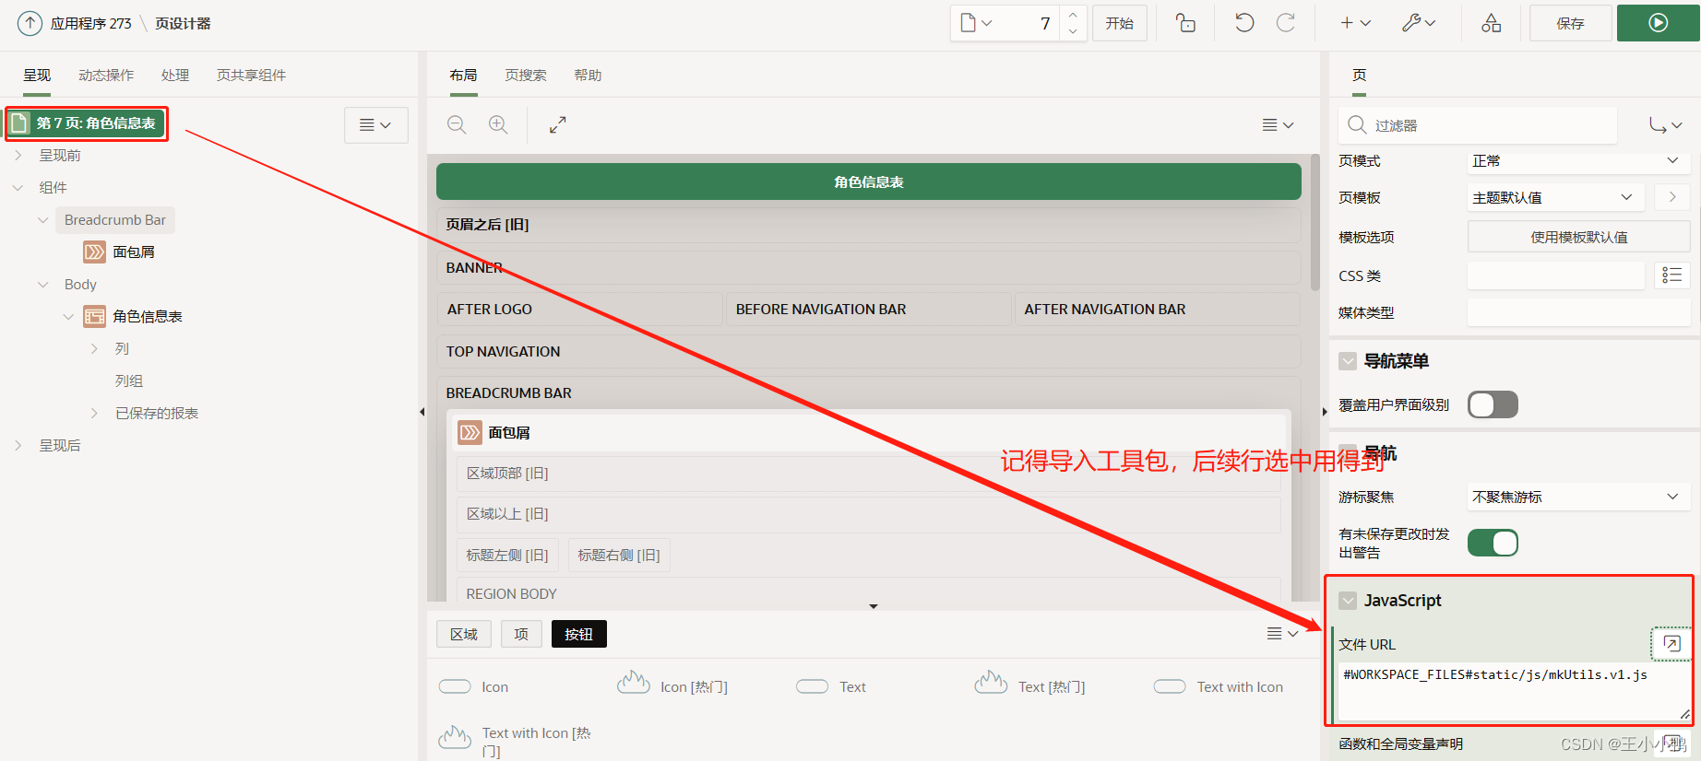Click the 使用模板默认值 button
This screenshot has width=1701, height=761.
[x=1578, y=237]
